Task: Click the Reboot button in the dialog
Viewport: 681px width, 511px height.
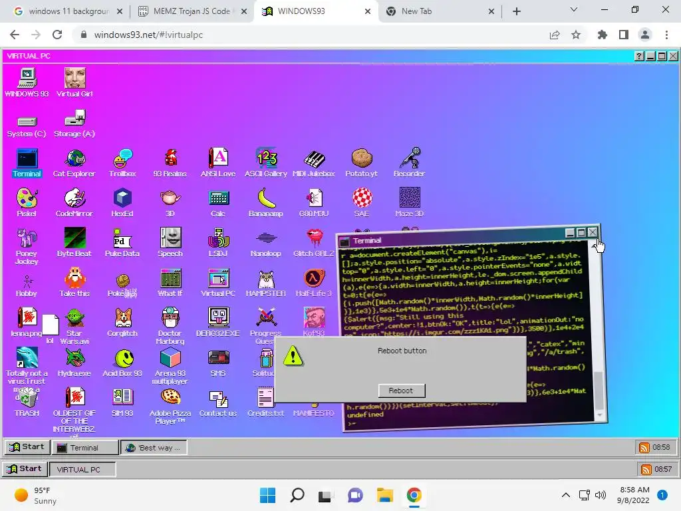Action: click(401, 391)
